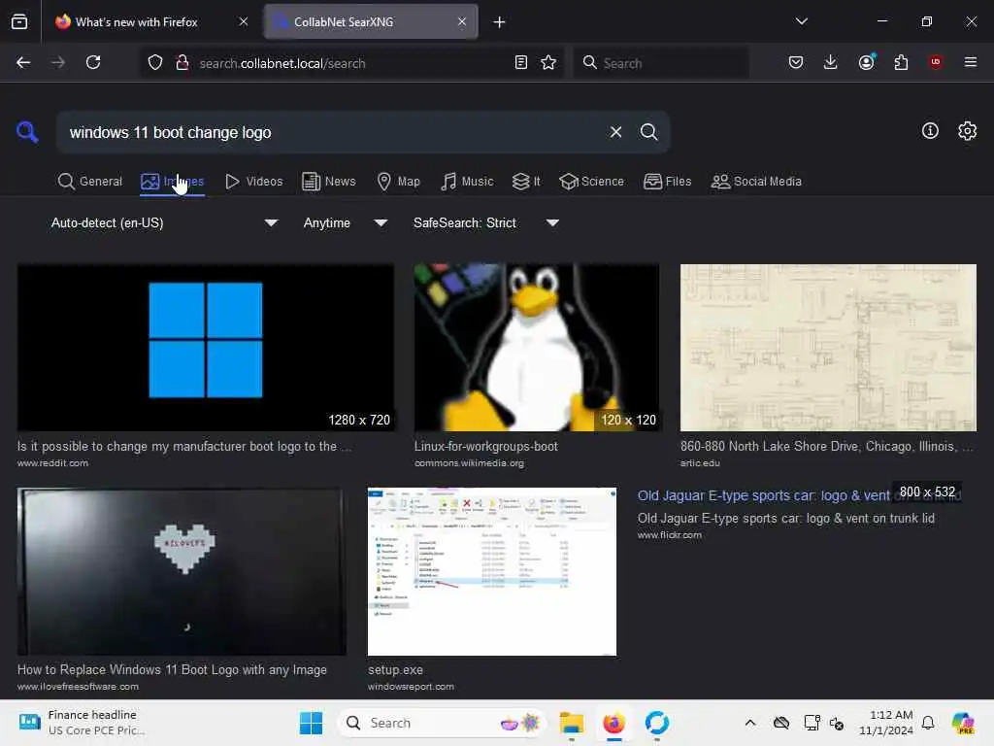Image resolution: width=994 pixels, height=746 pixels.
Task: Click the Firefox icon in the taskbar
Action: tap(613, 723)
